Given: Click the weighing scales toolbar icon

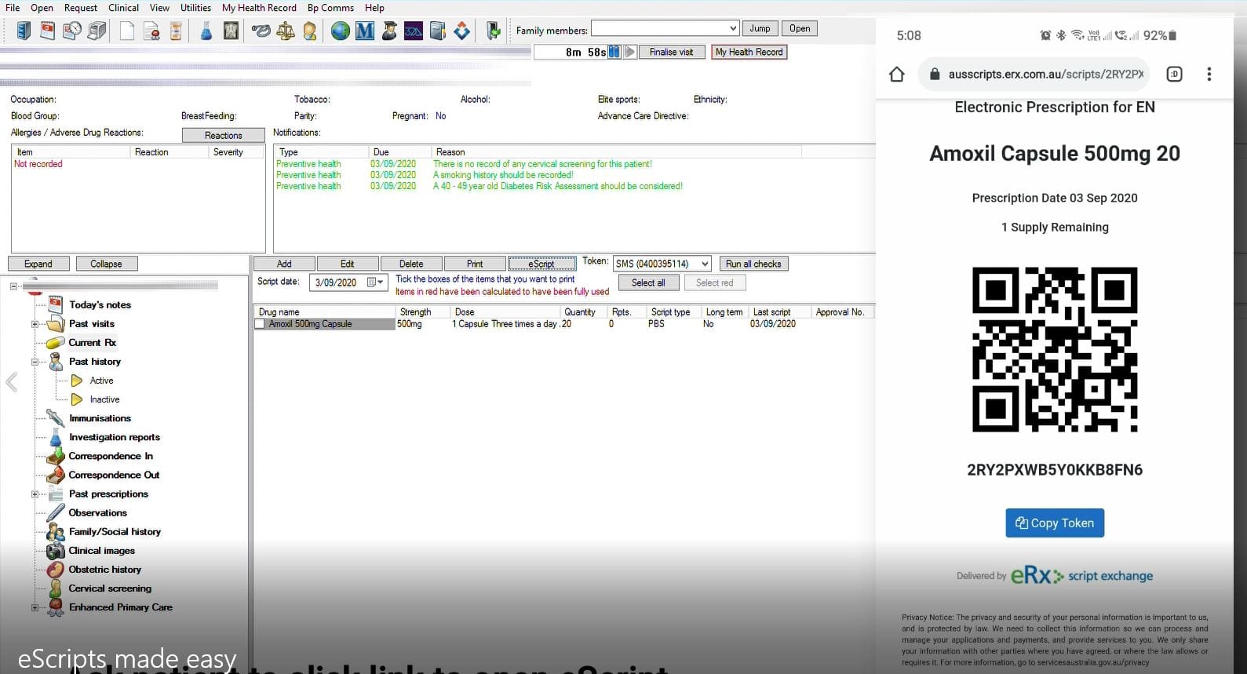Looking at the screenshot, I should [x=286, y=31].
